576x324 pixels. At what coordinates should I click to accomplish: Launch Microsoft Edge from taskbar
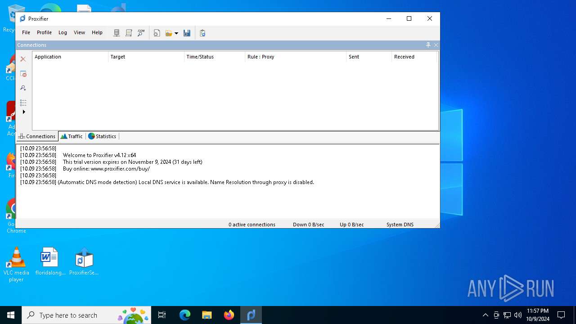[x=184, y=315]
